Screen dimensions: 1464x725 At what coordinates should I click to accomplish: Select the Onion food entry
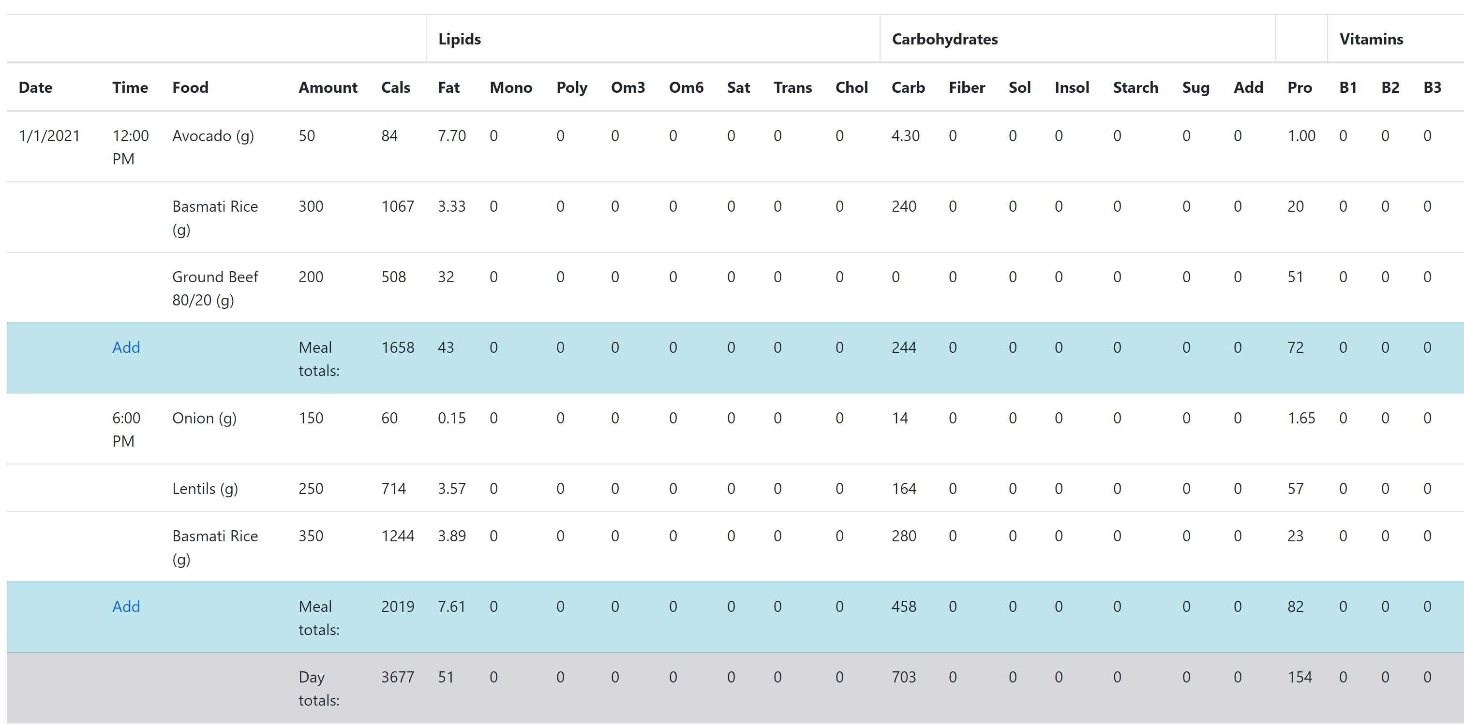205,418
